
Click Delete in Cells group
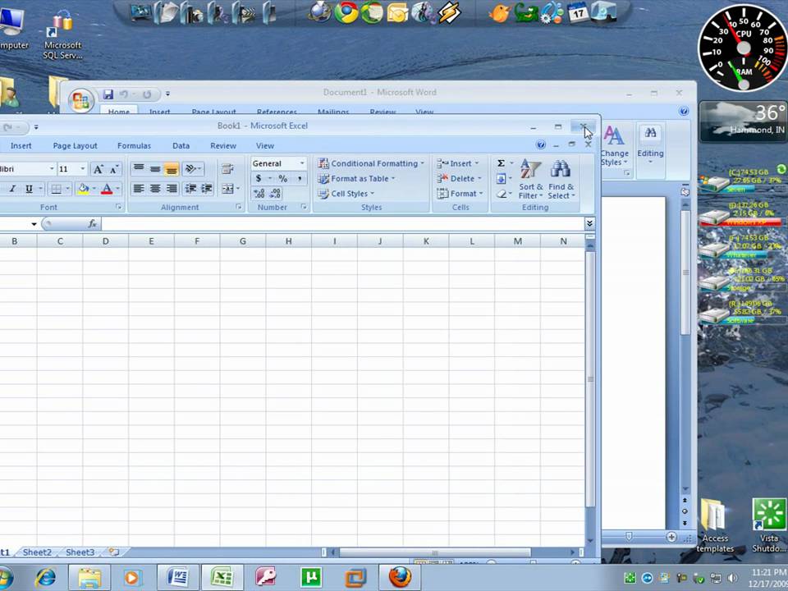pos(459,178)
